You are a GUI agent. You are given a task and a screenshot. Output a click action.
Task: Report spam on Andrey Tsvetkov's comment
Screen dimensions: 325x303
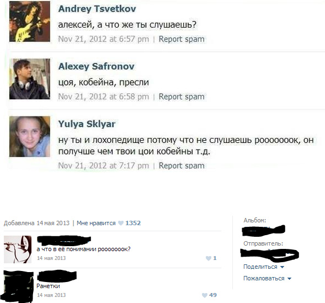pyautogui.click(x=182, y=39)
